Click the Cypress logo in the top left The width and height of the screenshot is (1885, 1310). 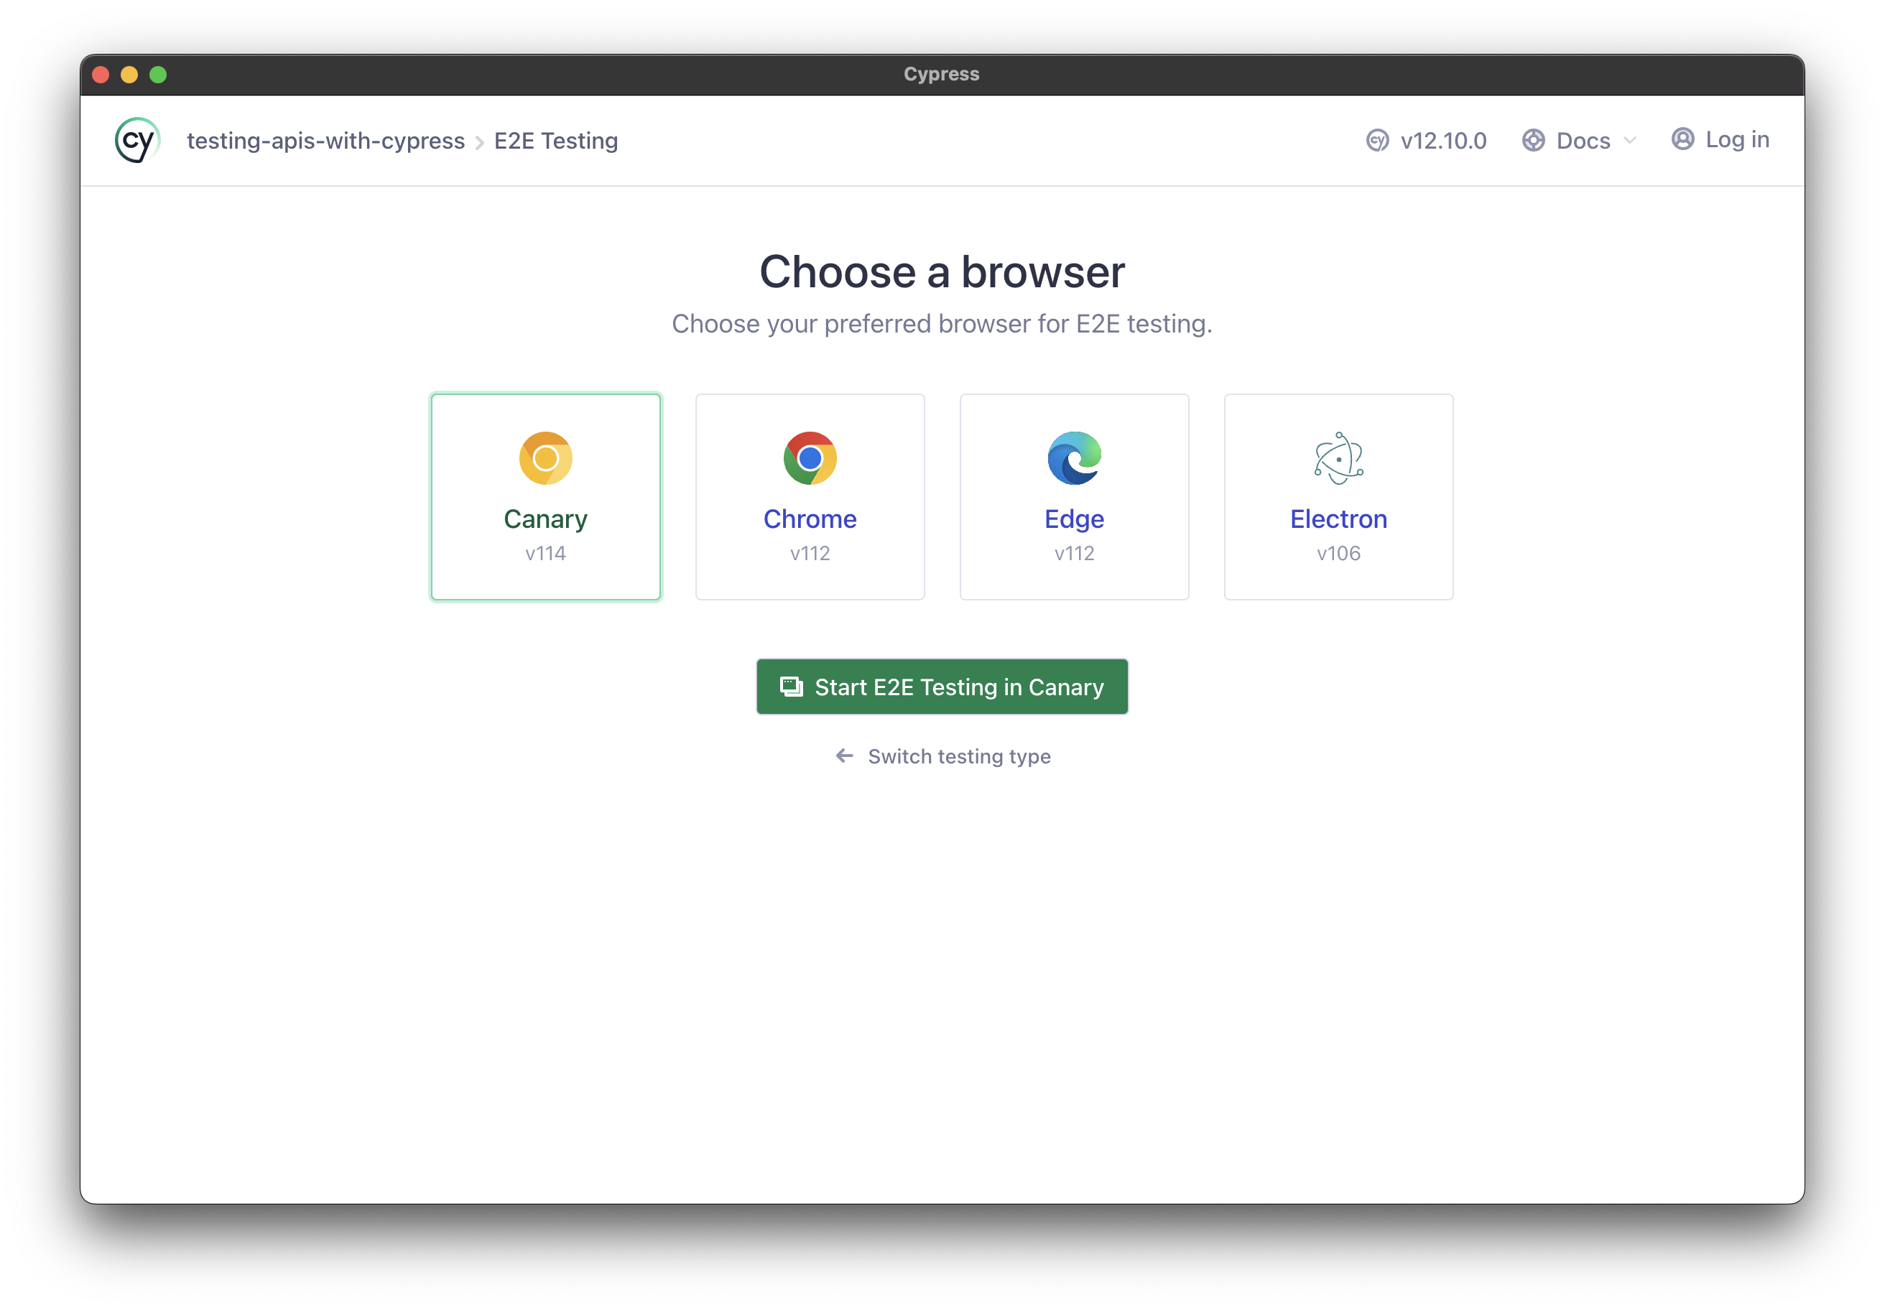136,139
